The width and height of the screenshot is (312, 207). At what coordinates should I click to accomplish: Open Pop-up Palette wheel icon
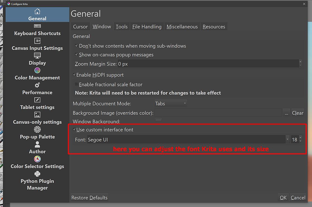(x=37, y=129)
